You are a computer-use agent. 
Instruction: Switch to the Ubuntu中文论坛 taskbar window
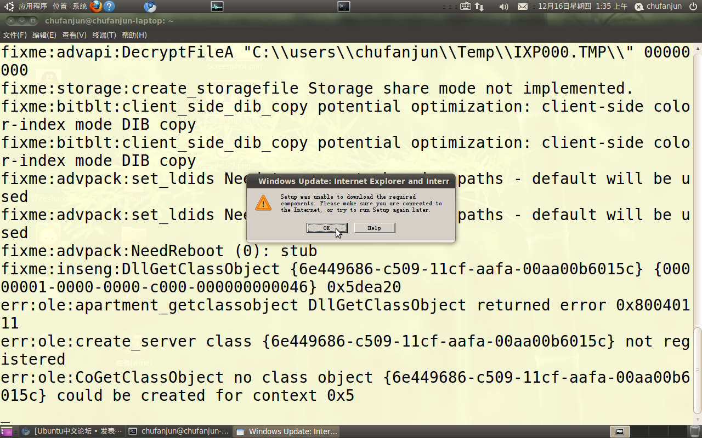72,431
